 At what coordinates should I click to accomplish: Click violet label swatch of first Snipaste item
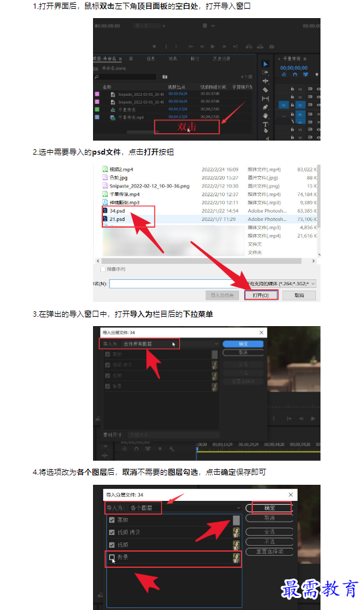[97, 94]
